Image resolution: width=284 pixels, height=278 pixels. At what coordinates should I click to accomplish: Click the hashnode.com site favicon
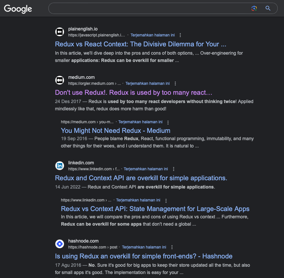click(x=60, y=244)
